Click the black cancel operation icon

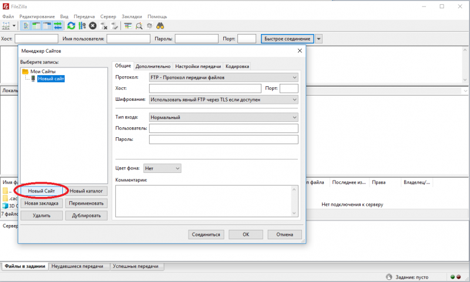pos(93,26)
